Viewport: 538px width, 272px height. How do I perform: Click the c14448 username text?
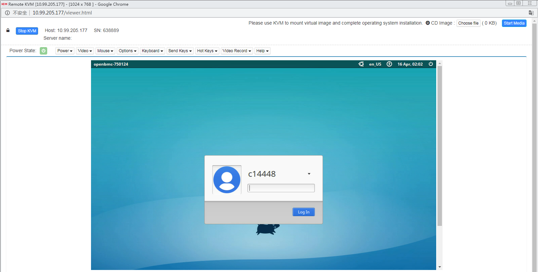pos(262,174)
